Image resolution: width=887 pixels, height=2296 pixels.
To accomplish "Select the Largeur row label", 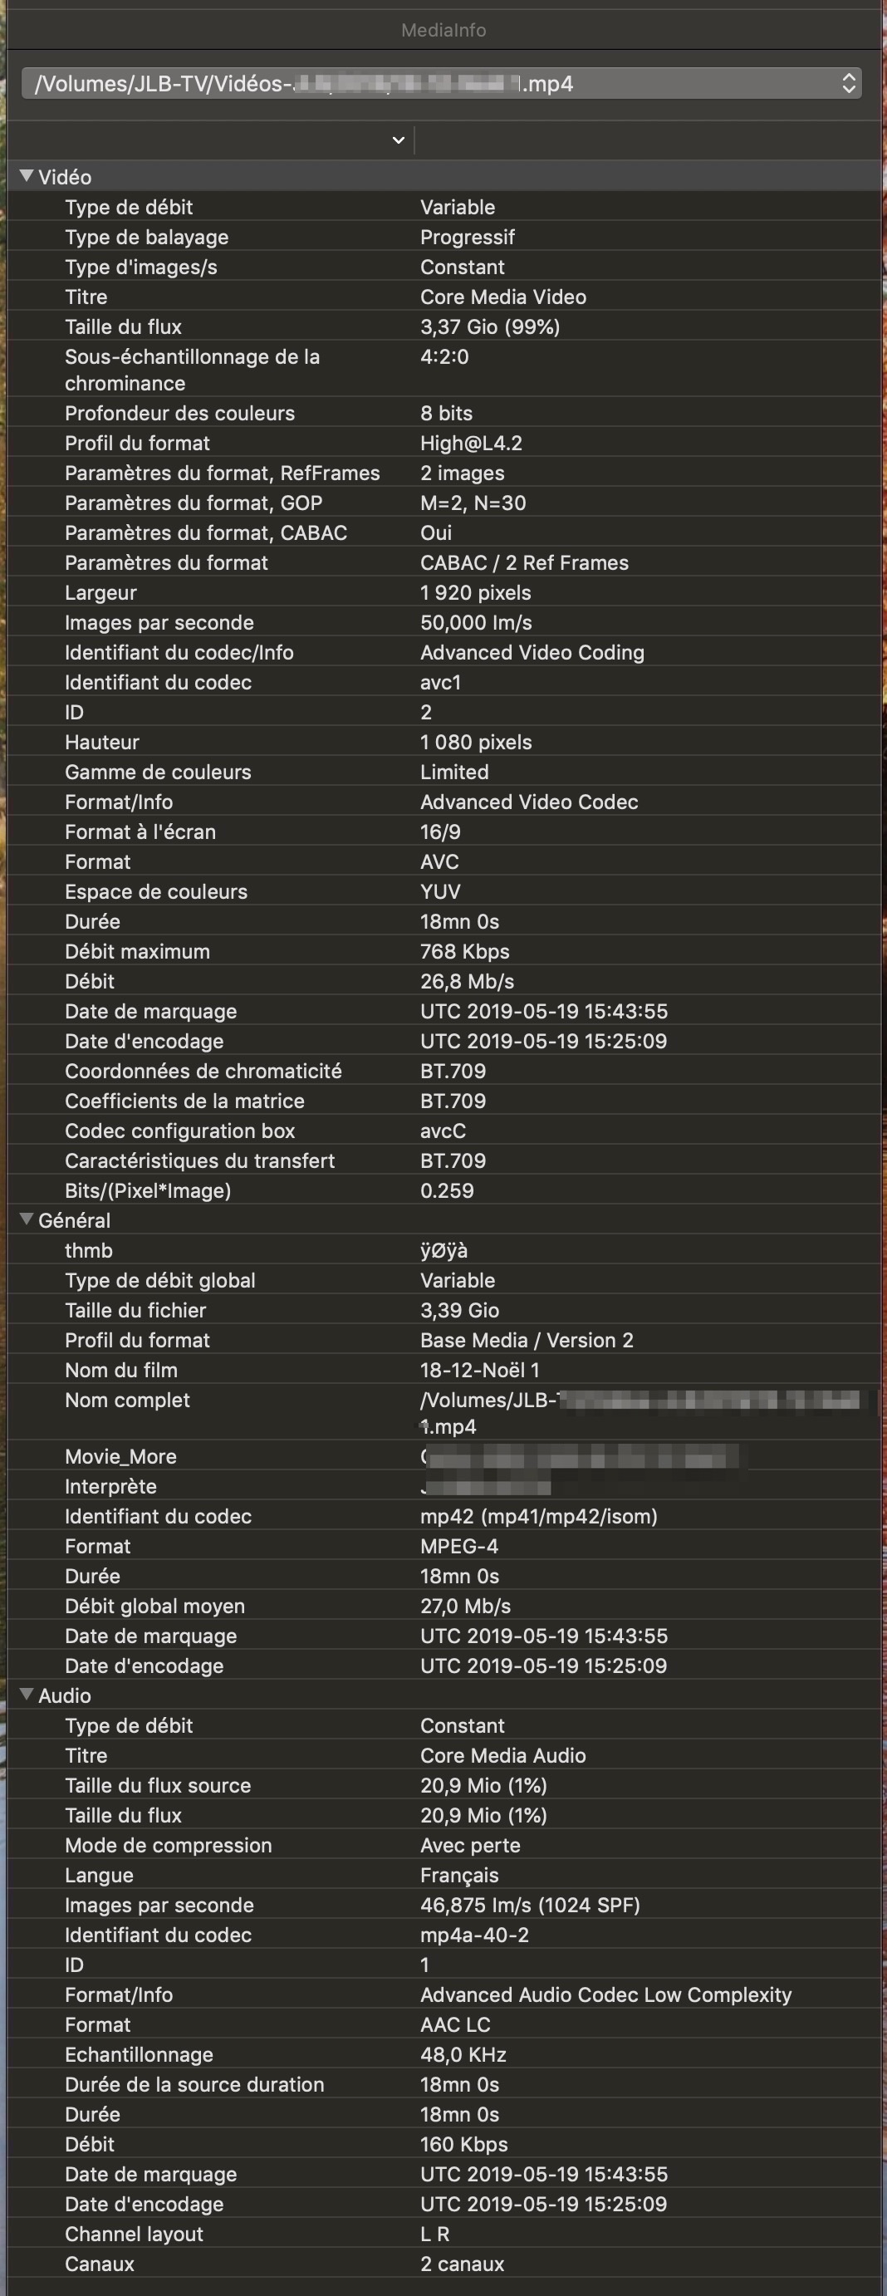I will tap(100, 593).
